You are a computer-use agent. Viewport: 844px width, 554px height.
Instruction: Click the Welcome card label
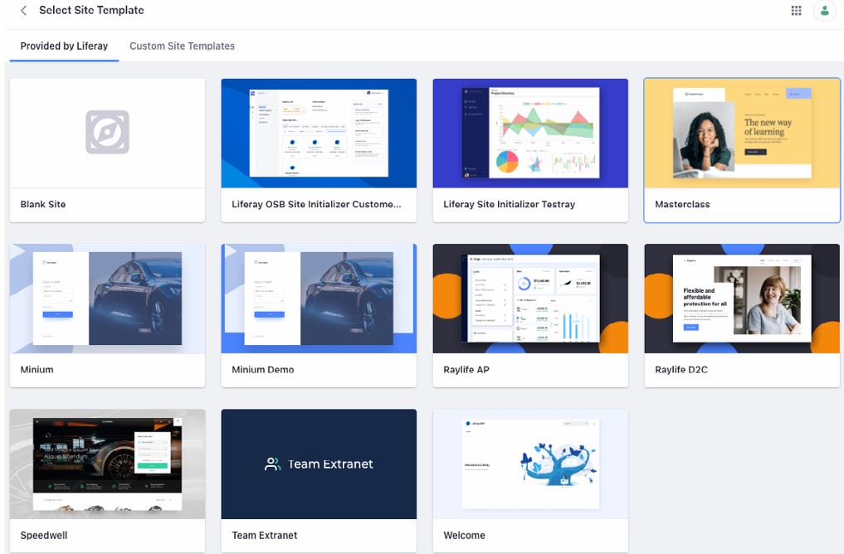click(x=465, y=535)
